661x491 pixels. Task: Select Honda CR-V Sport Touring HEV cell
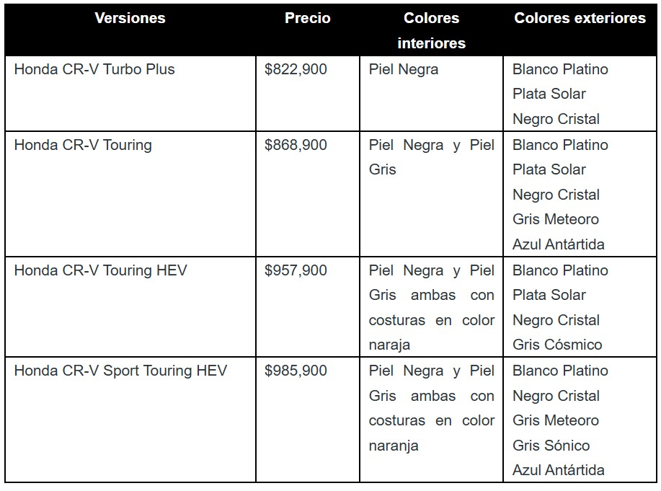[120, 371]
